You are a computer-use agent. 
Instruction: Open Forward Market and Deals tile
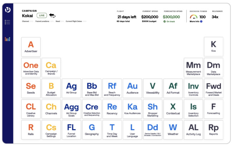pos(214,88)
